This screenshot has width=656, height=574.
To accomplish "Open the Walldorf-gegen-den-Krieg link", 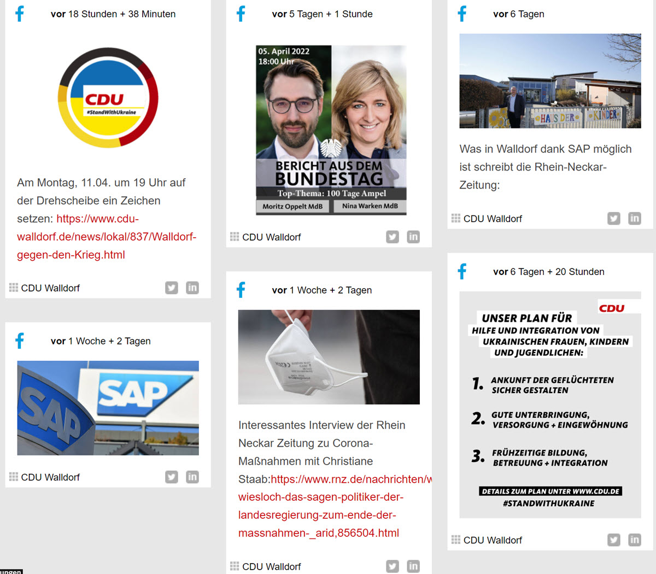I will pos(107,237).
